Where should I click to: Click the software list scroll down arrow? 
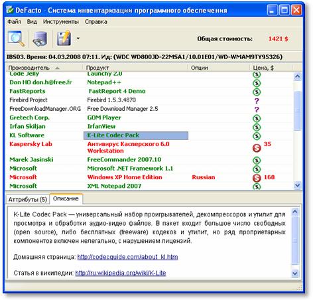click(298, 185)
